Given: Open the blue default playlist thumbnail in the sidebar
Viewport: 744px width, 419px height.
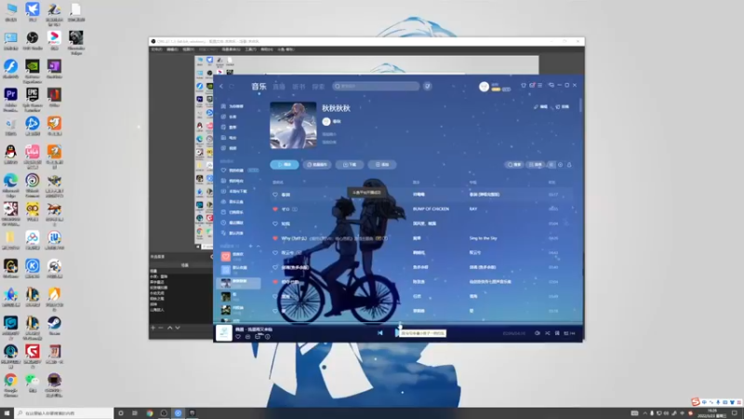Looking at the screenshot, I should pyautogui.click(x=225, y=270).
